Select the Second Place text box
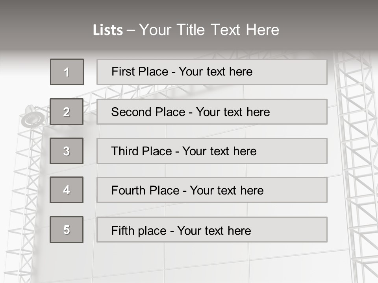This screenshot has height=283, width=378. click(212, 112)
